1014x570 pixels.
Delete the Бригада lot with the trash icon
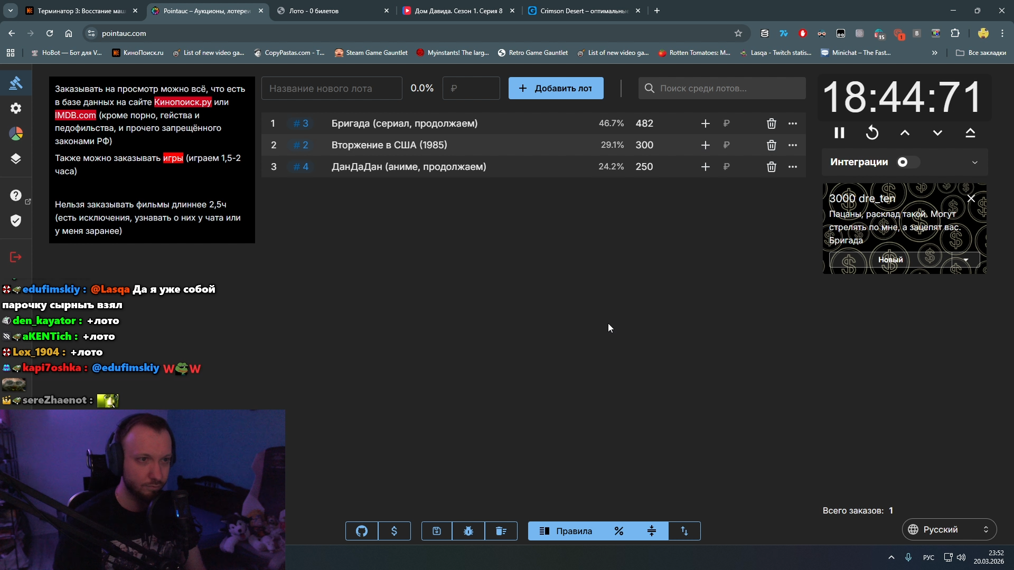(771, 123)
